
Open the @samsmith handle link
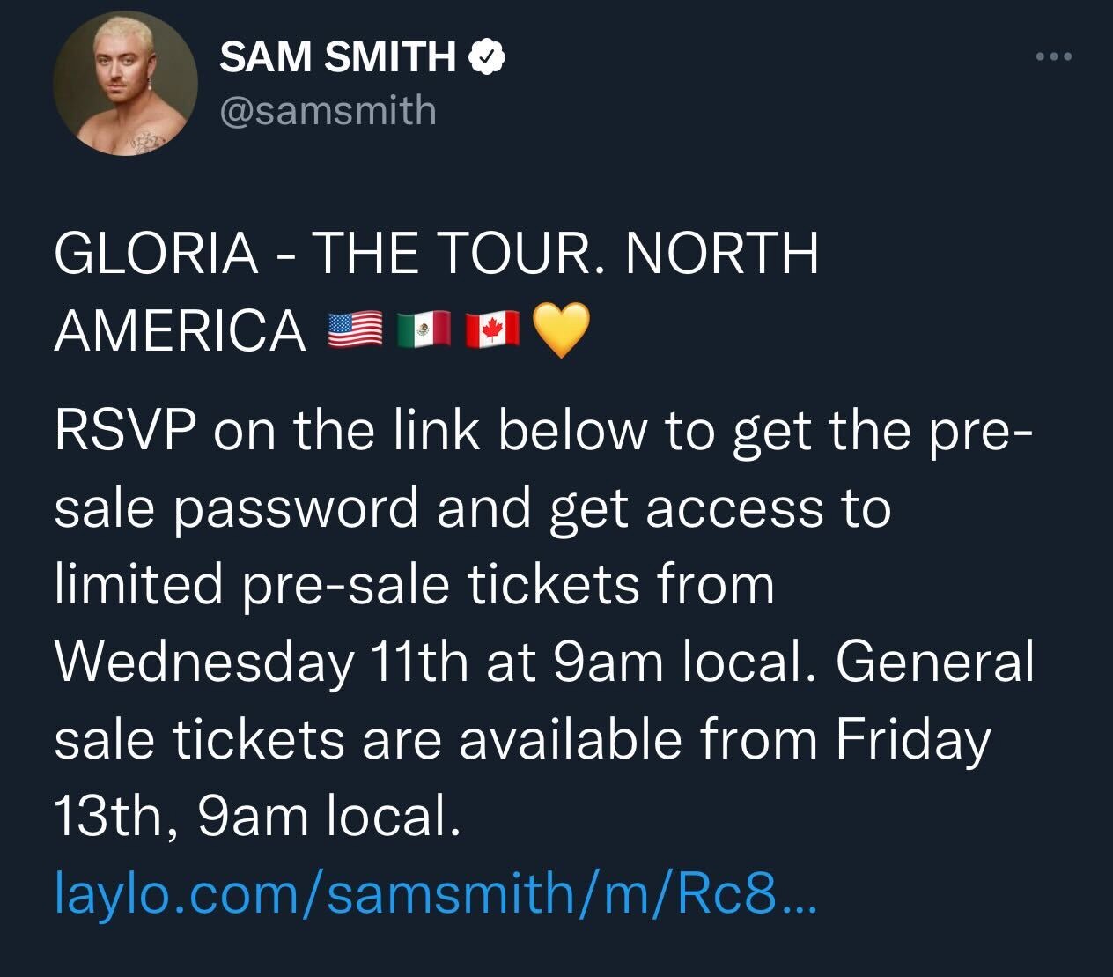[328, 111]
